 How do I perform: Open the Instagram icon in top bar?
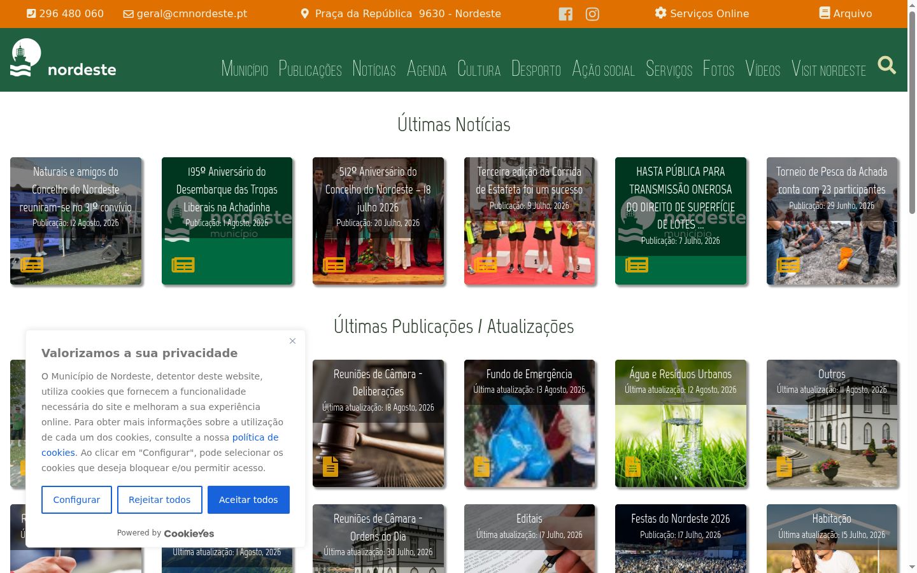click(592, 14)
